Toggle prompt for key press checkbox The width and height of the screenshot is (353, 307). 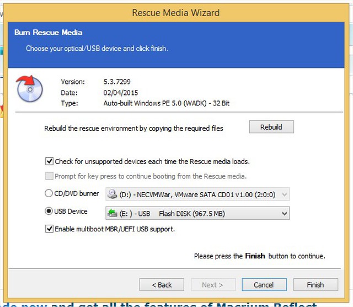click(49, 176)
